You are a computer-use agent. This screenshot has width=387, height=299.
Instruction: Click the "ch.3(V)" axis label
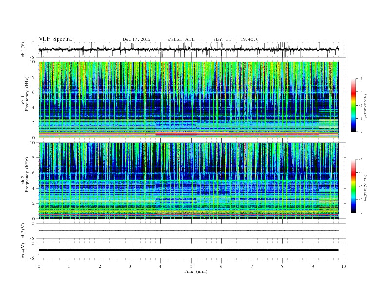tap(23, 231)
